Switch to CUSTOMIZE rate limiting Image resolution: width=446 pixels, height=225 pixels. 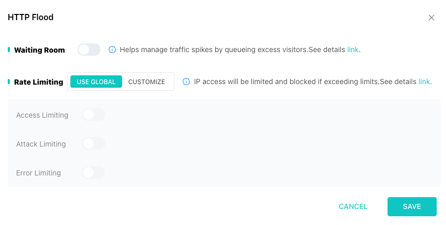(x=146, y=82)
